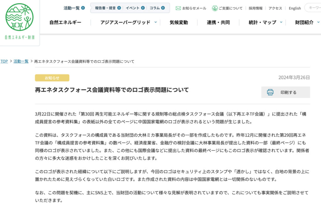
Task: Expand the アジアスーパーグリッド dropdown menu
Action: 148,22
